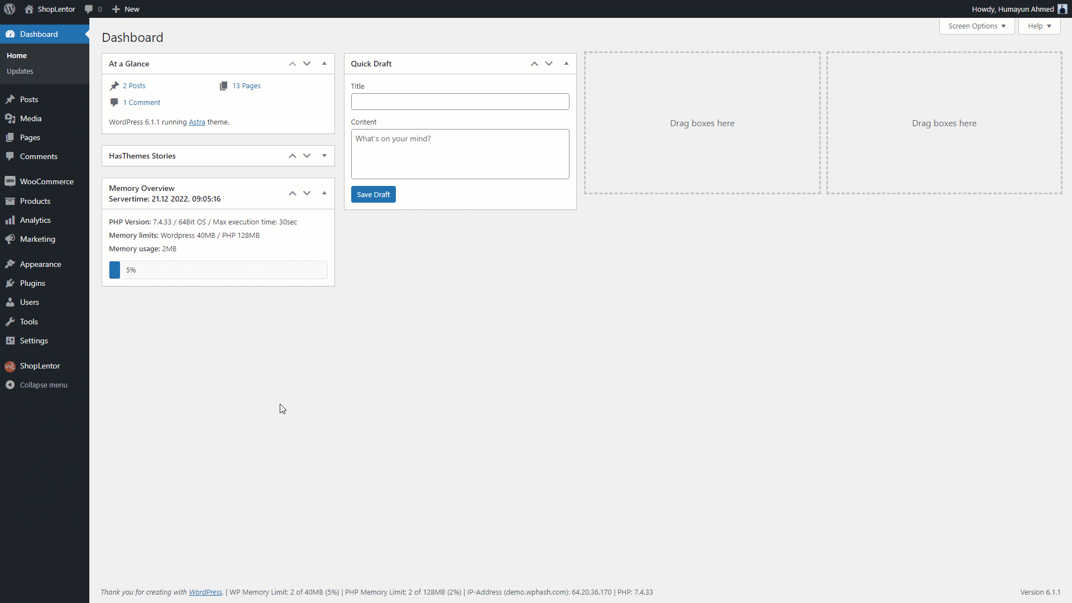
Task: Open the Screen Options dropdown
Action: [x=977, y=26]
